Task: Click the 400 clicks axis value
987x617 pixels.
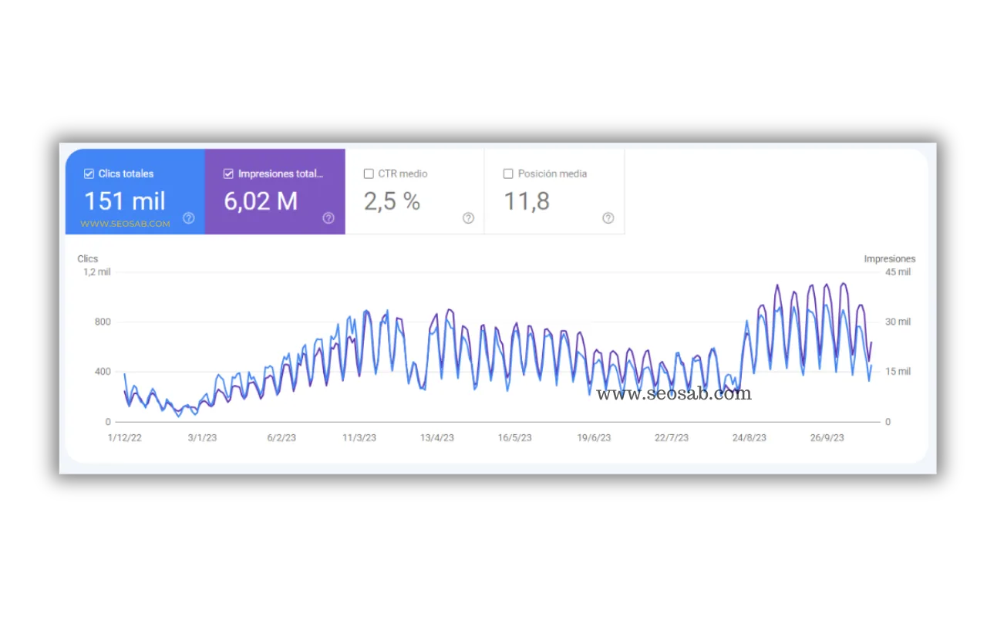Action: (103, 372)
